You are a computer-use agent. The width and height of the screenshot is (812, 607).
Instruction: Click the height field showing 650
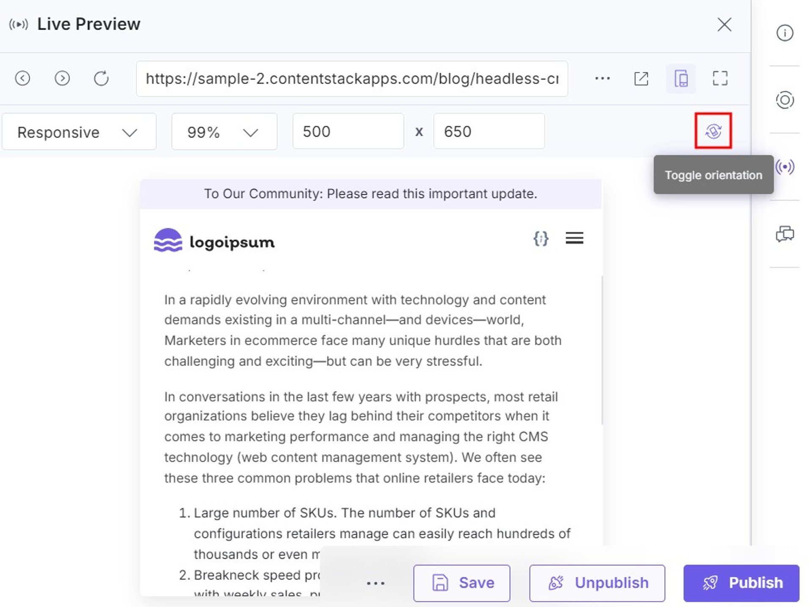(x=489, y=131)
